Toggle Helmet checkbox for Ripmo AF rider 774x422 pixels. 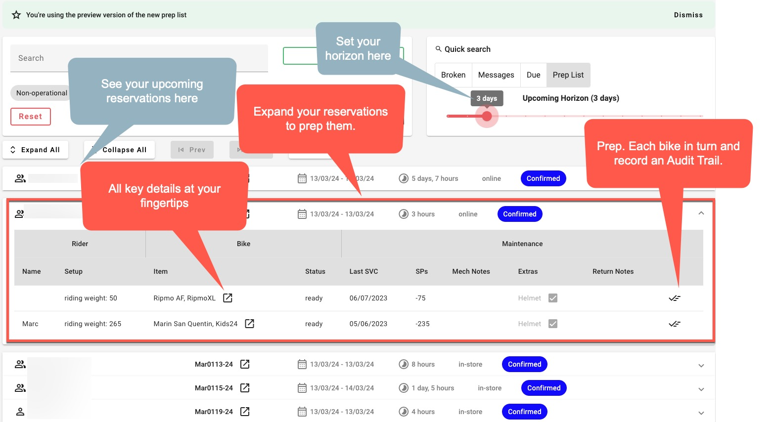pos(553,298)
